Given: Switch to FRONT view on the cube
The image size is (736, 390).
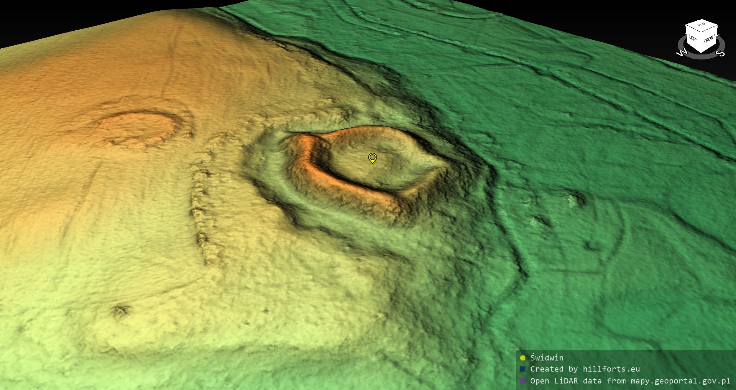Looking at the screenshot, I should coord(709,39).
